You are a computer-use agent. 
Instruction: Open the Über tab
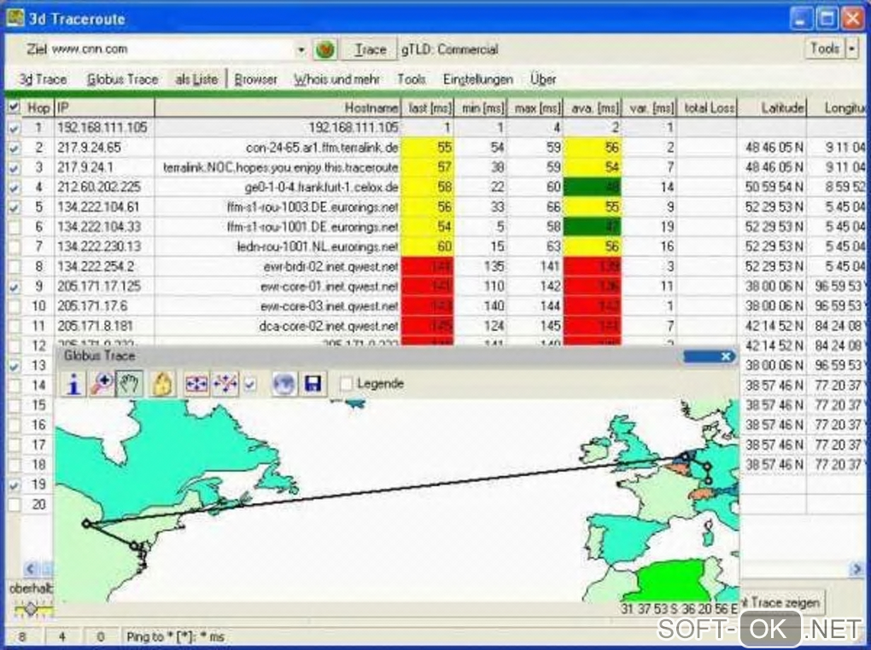[x=543, y=79]
